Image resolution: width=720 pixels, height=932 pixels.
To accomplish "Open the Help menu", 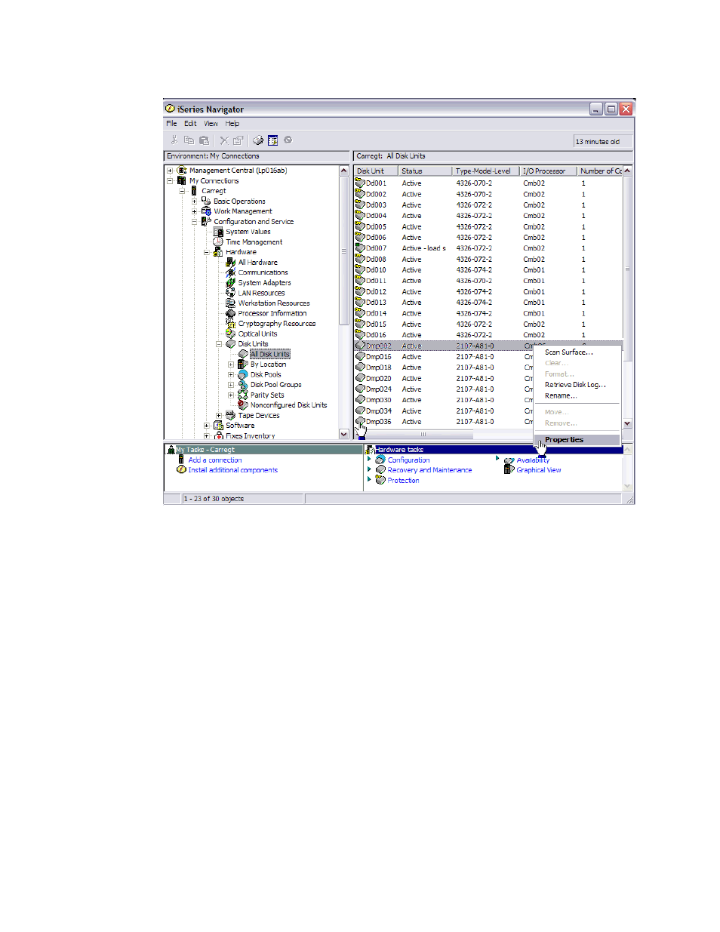I will pos(232,124).
